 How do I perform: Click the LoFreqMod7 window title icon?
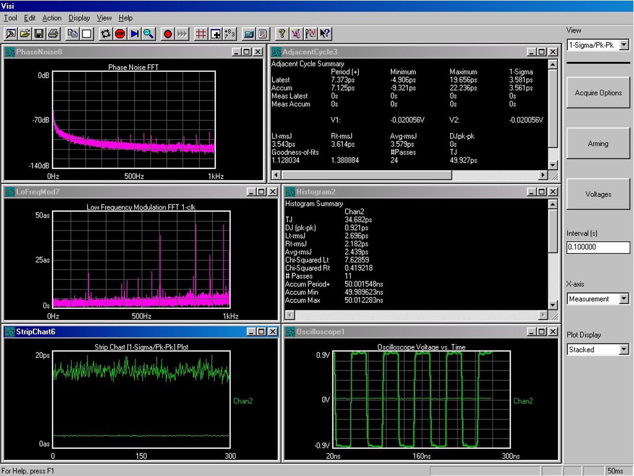[10, 192]
